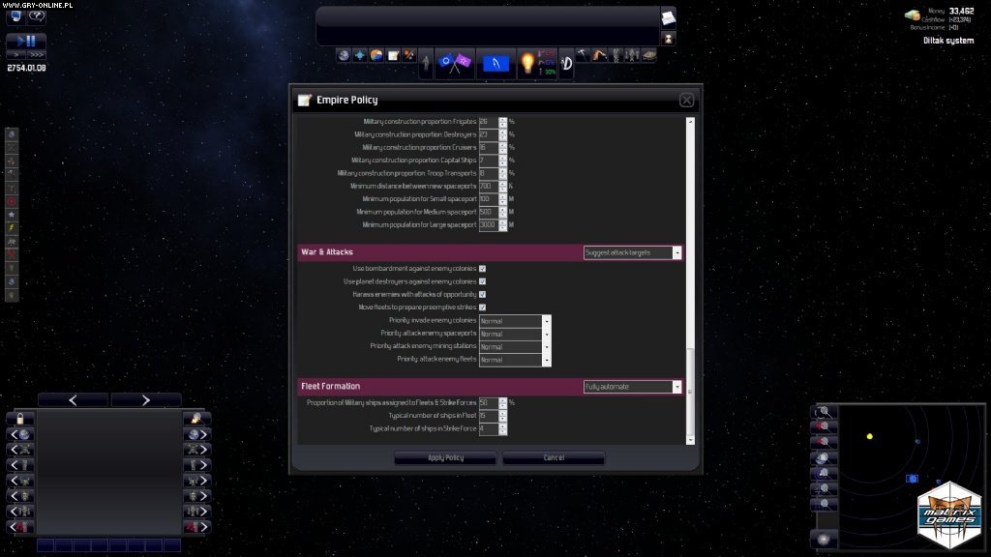
Task: Click the magnifier zoom icon beside the minimap
Action: click(x=824, y=411)
